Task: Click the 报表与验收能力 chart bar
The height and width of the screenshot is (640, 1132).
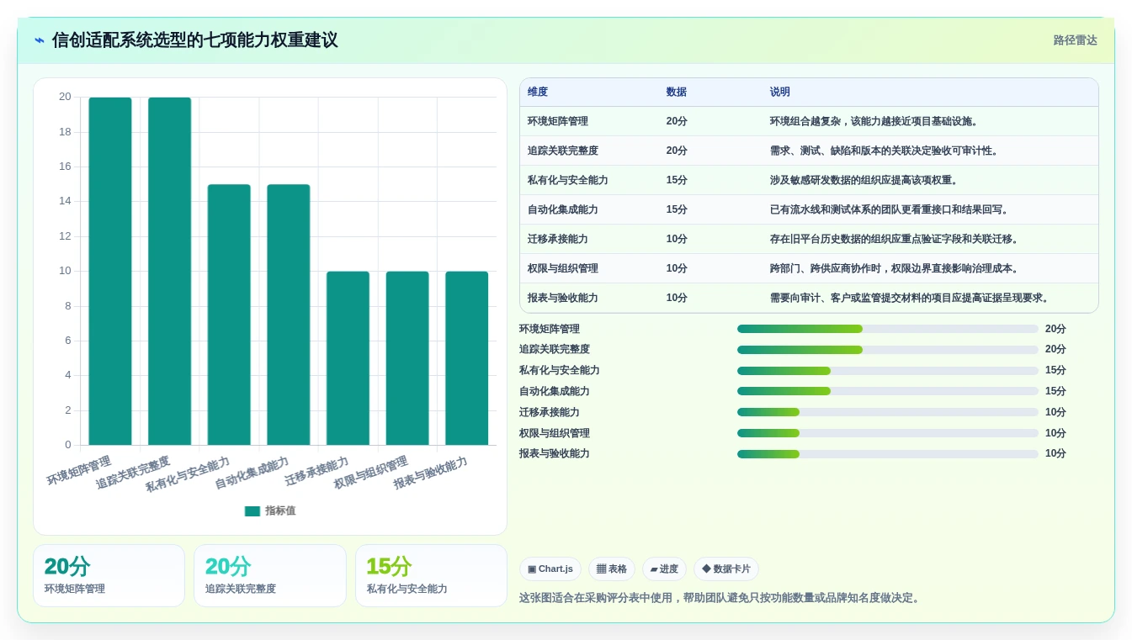Action: pos(467,358)
